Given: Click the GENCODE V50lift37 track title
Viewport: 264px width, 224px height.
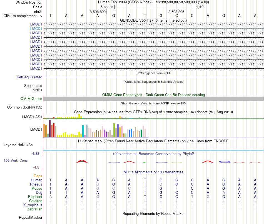Looking at the screenshot, I should click(x=153, y=20).
